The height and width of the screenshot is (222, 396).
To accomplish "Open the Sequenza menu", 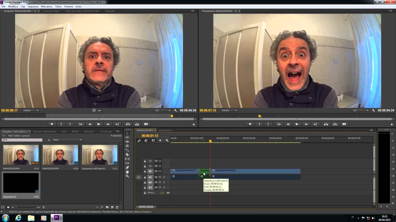I will pyautogui.click(x=33, y=6).
